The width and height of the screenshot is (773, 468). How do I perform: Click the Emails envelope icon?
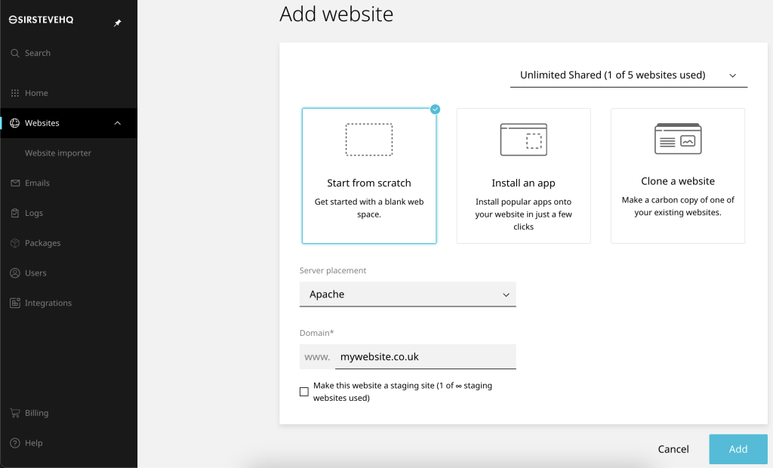coord(15,183)
